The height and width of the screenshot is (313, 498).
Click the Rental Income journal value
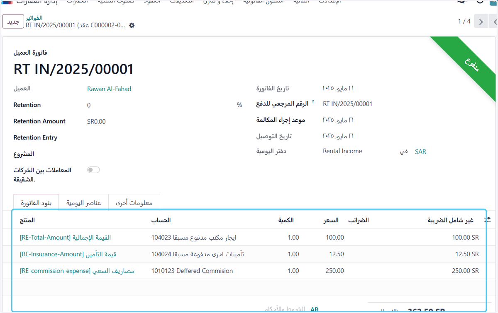tap(342, 152)
